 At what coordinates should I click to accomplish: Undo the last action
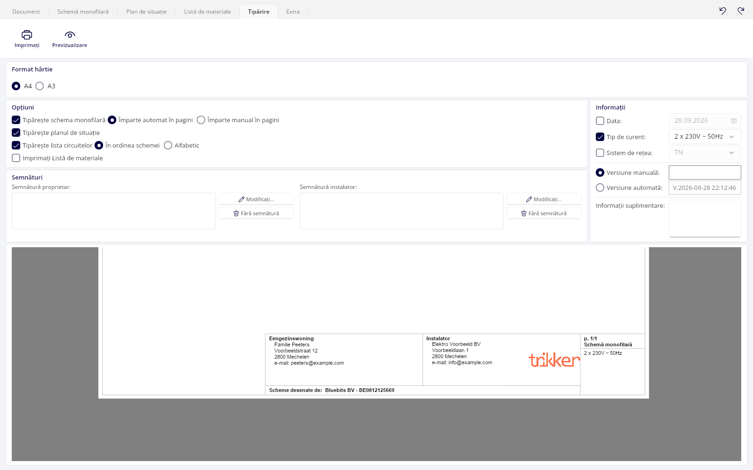[x=723, y=11]
